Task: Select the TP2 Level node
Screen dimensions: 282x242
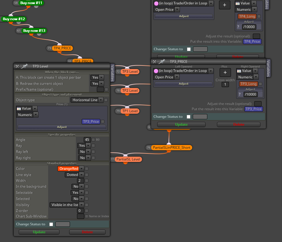Action: [x=130, y=90]
